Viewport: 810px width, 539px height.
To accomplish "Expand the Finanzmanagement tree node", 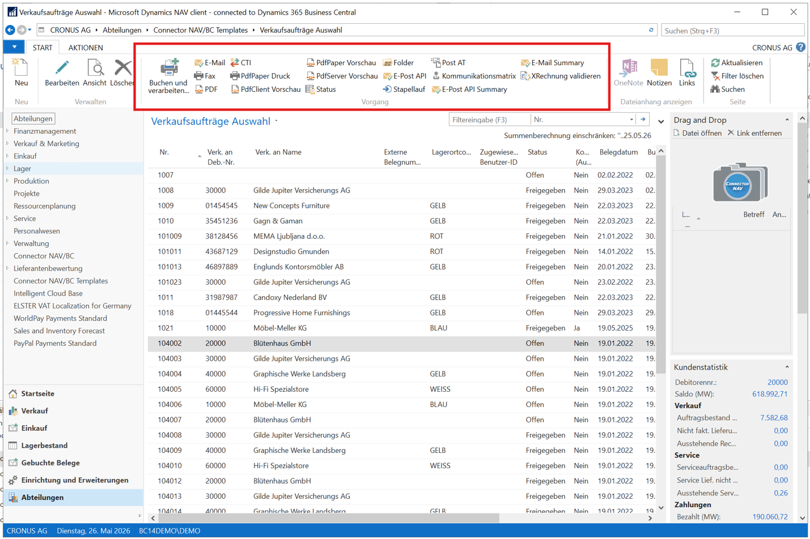I will (x=7, y=131).
